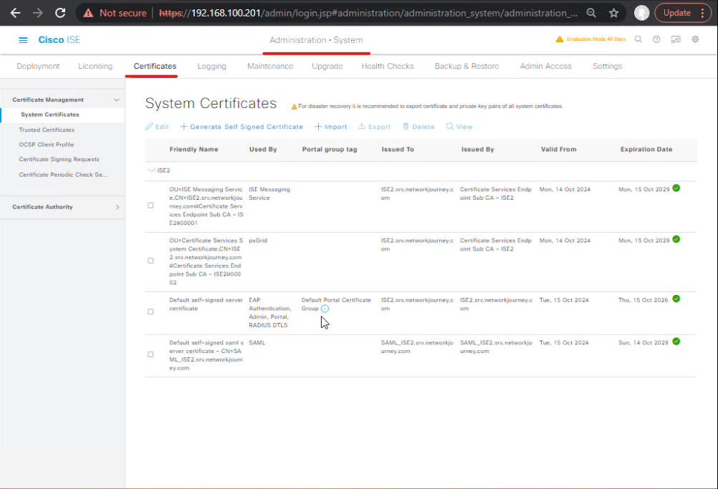Open the ISE settings gear icon
718x489 pixels.
point(695,39)
